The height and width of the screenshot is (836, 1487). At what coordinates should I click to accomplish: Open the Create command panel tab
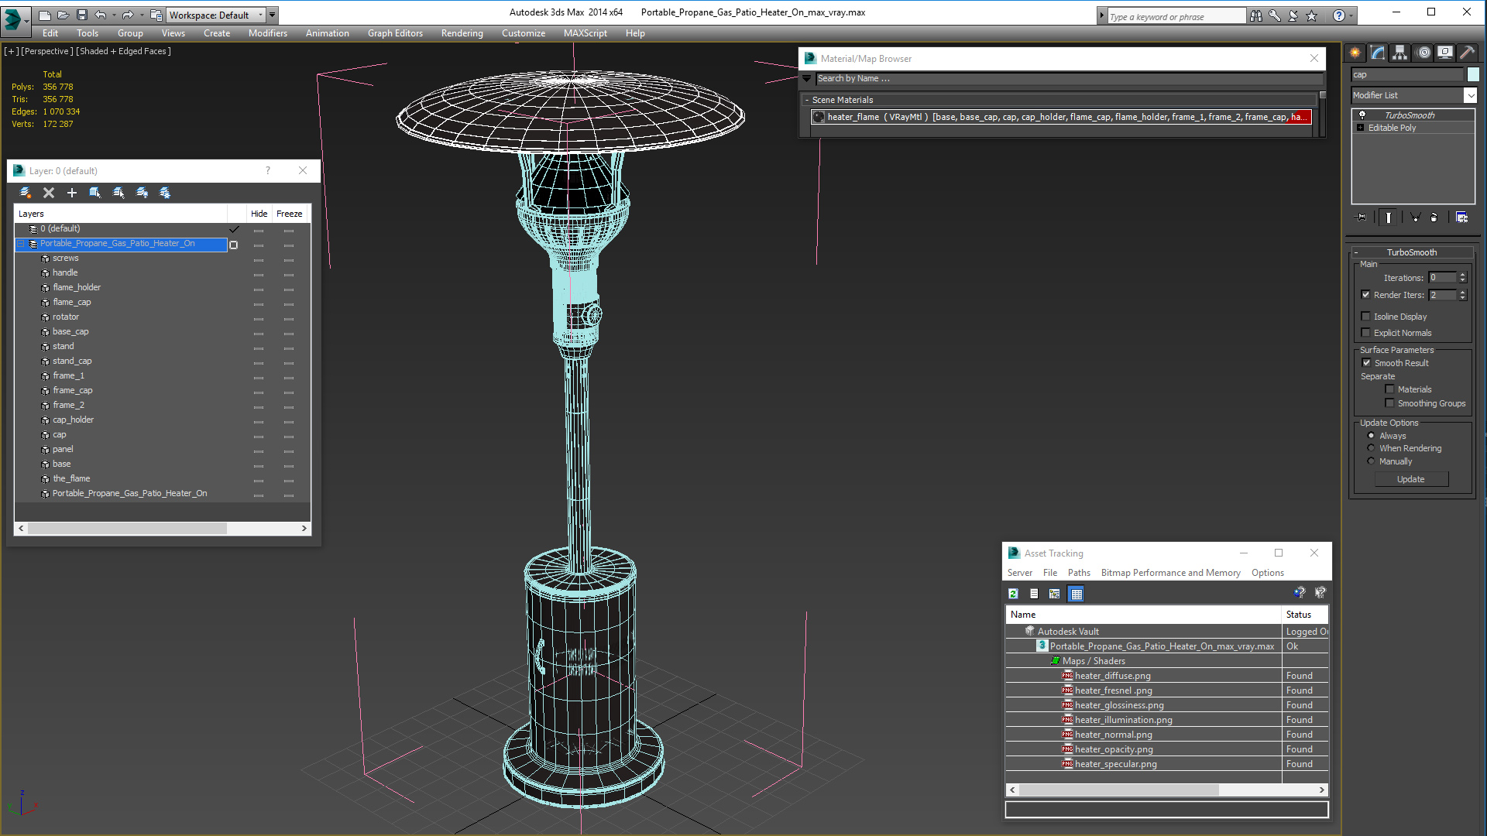tap(1355, 53)
